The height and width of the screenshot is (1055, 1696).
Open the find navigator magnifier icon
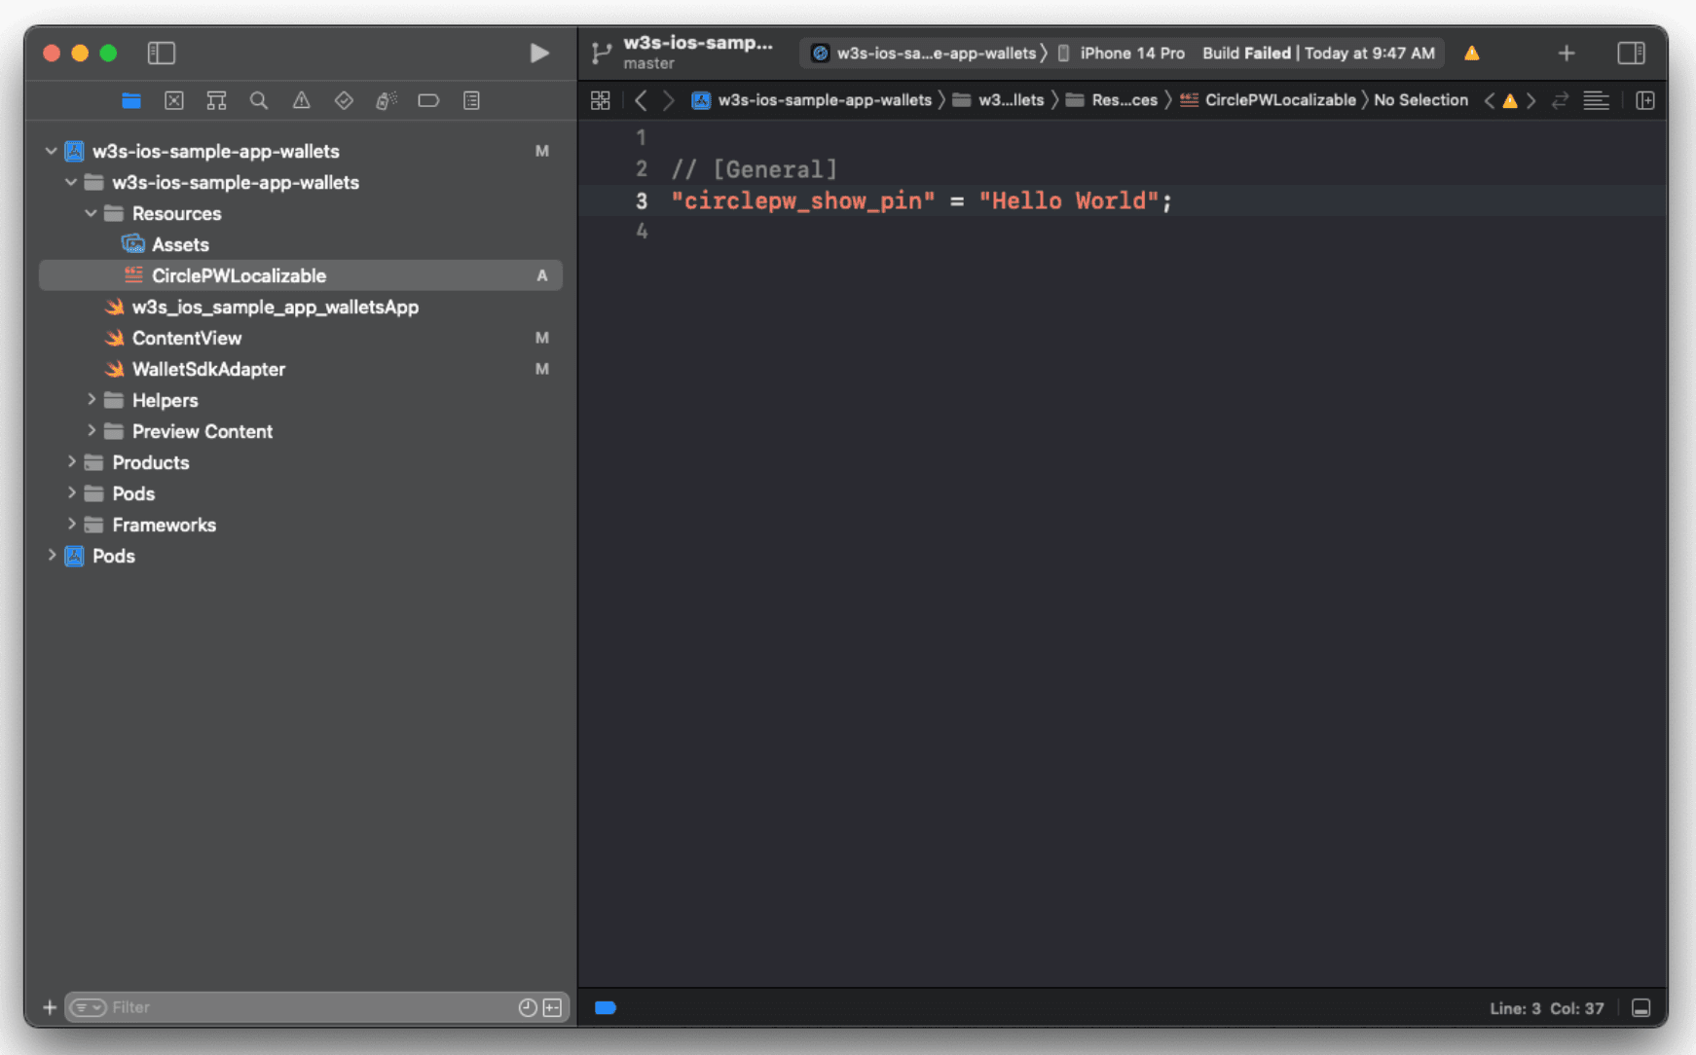pos(258,100)
